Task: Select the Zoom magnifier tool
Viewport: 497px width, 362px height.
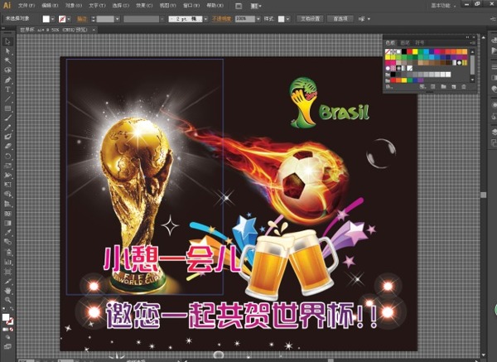Action: pos(7,300)
